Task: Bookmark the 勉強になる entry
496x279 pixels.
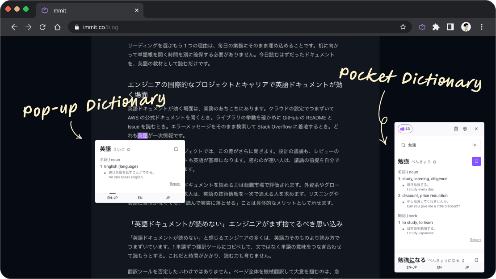Action: pos(476,260)
